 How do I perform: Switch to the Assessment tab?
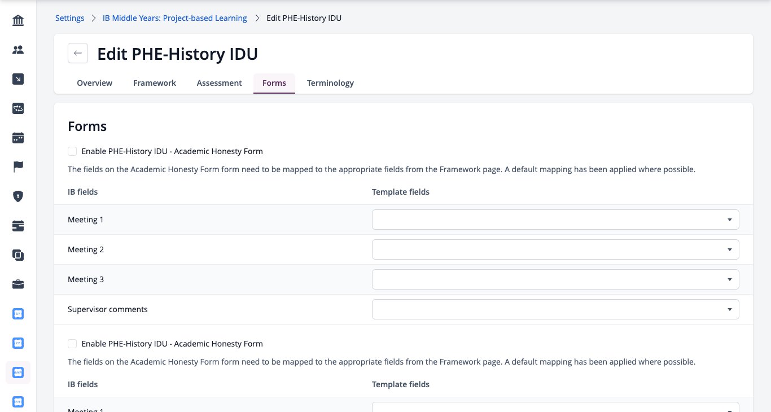pos(220,83)
